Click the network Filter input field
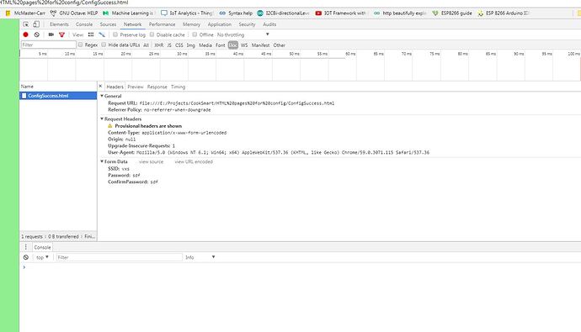This screenshot has height=332, width=581. click(x=48, y=45)
